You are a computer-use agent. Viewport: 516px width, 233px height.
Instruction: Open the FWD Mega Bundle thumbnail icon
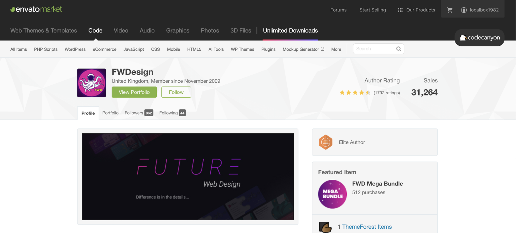tap(332, 194)
